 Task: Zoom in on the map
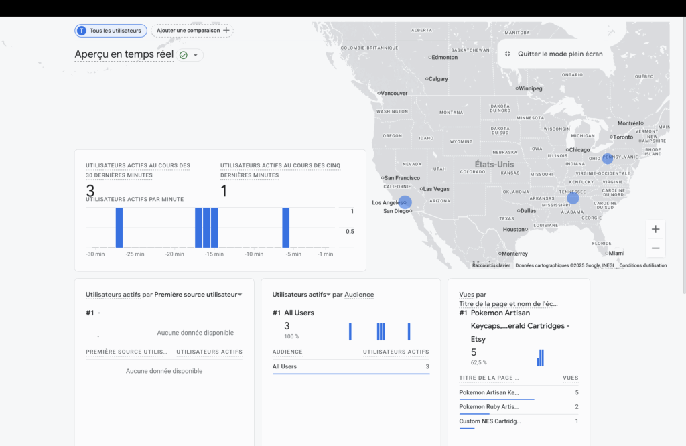point(655,229)
